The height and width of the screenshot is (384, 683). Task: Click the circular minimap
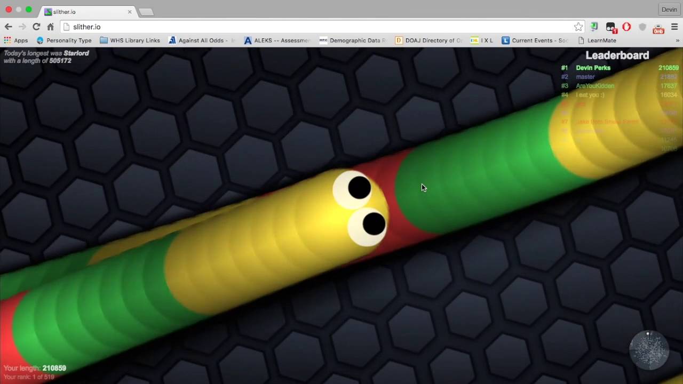pyautogui.click(x=649, y=350)
